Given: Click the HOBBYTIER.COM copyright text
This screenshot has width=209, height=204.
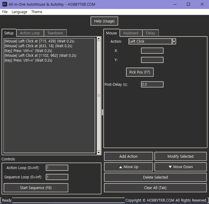Looking at the screenshot, I should coord(166,200).
